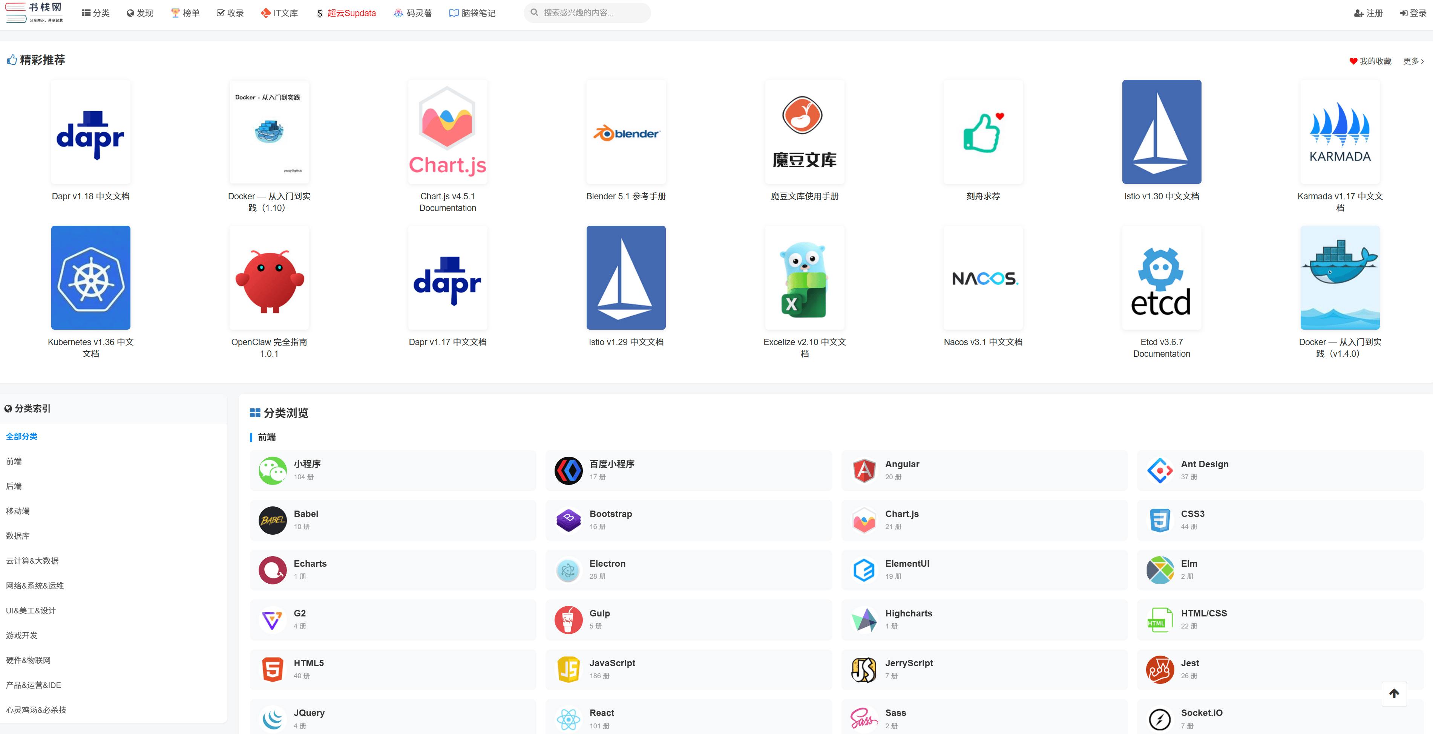The image size is (1433, 734).
Task: Select 产品&运营&IDE category
Action: pos(34,685)
